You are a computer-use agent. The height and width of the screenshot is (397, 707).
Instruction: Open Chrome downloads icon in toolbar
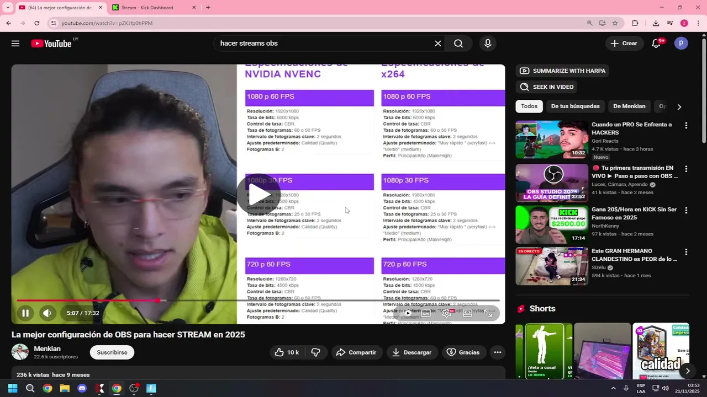tap(656, 23)
